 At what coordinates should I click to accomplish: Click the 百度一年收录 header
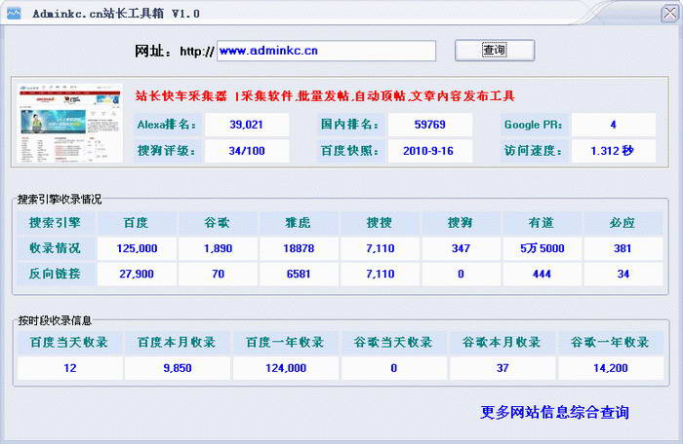tap(286, 343)
